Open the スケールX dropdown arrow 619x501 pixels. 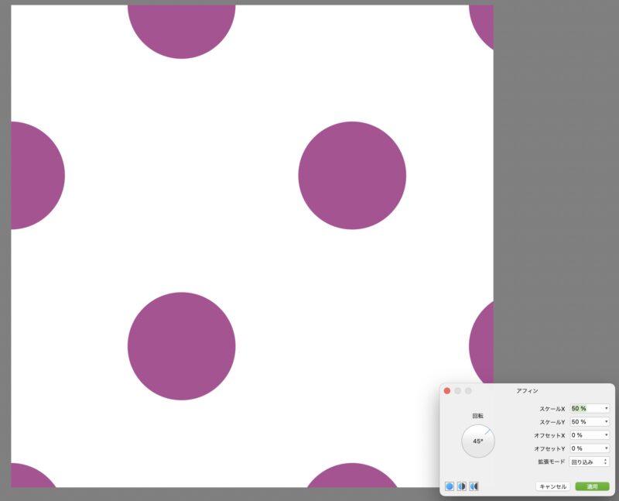(607, 409)
